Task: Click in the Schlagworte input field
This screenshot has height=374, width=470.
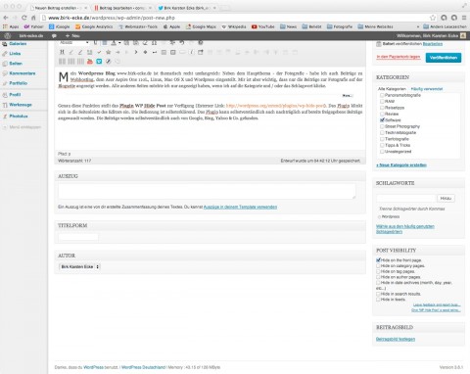Action: [406, 199]
